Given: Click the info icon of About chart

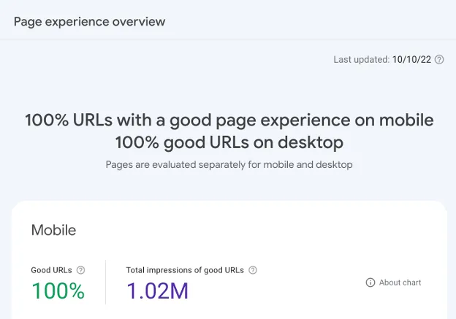Looking at the screenshot, I should pyautogui.click(x=370, y=283).
